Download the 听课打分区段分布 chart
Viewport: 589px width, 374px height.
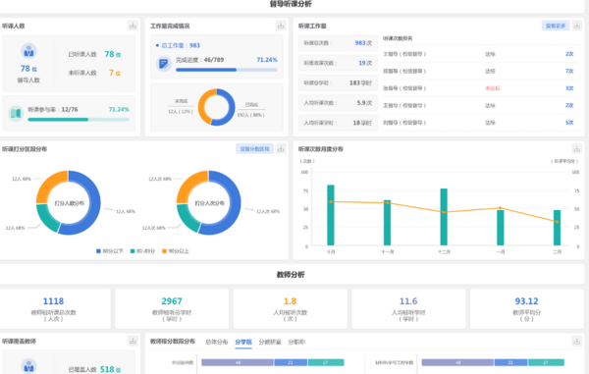coord(281,148)
